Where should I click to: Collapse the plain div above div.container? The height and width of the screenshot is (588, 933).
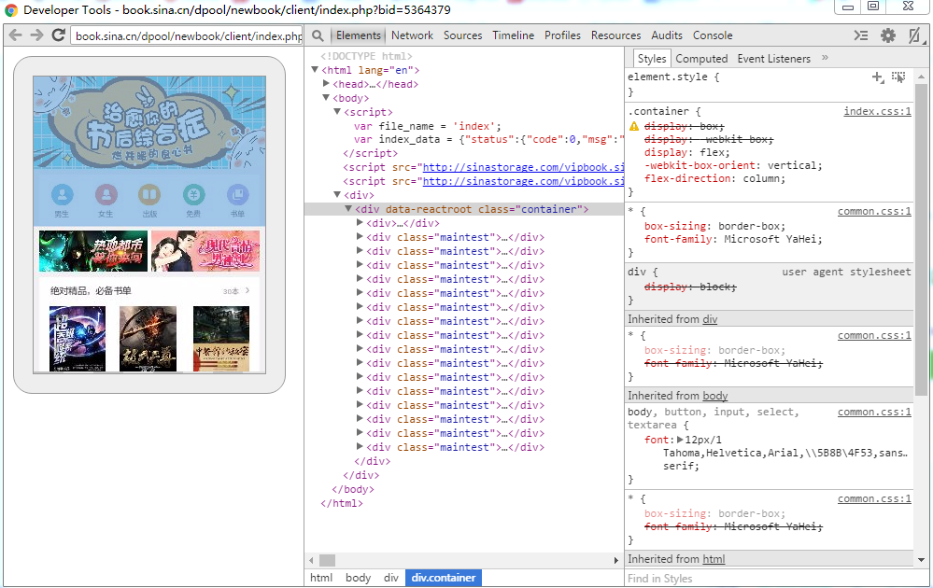tap(337, 194)
